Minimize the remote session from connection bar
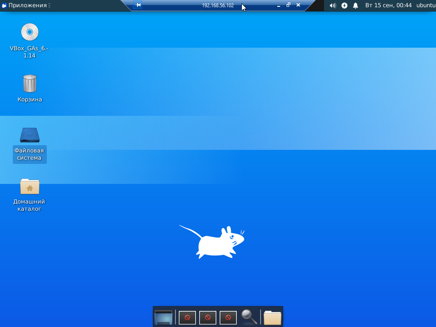The height and width of the screenshot is (327, 436). (x=278, y=6)
